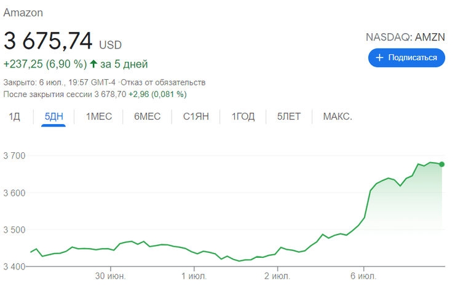The width and height of the screenshot is (455, 291).
Task: Click the +237,25 (6,90 %) change text
Action: 45,64
